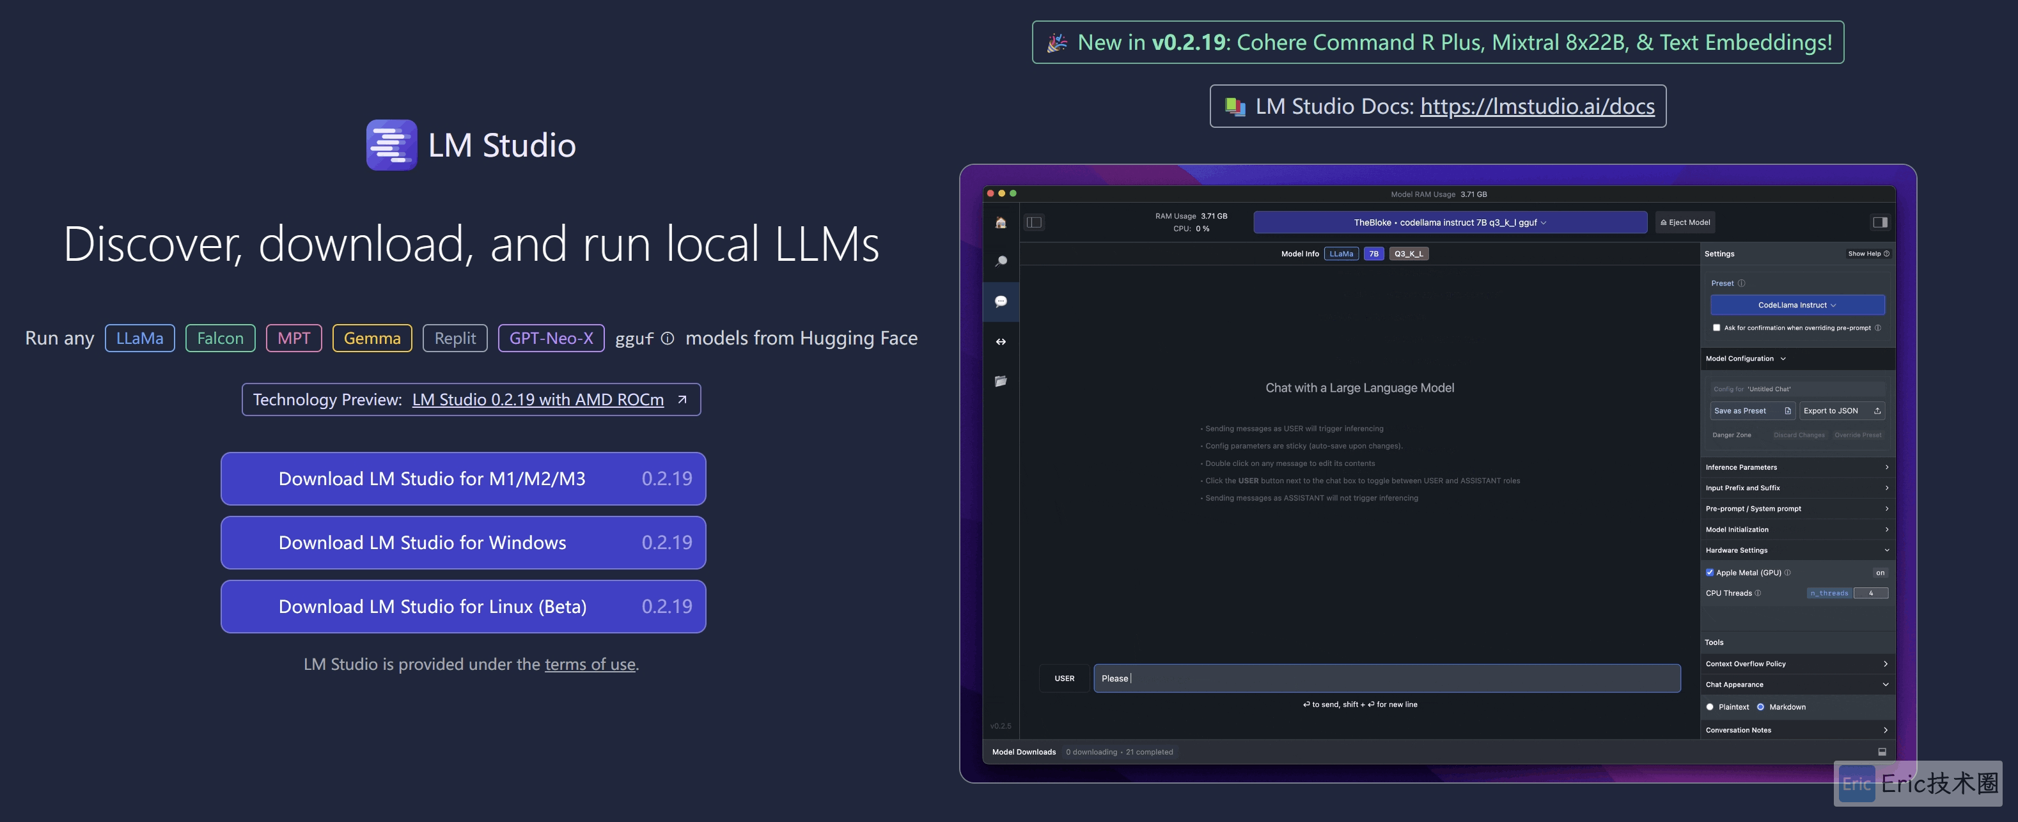Click Discard Changes in Danger Zone
This screenshot has height=822, width=2018.
click(1799, 435)
